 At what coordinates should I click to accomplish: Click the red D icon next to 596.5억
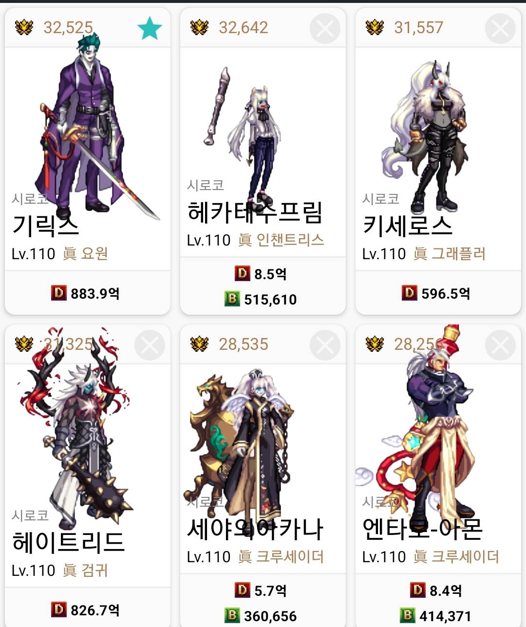click(410, 293)
